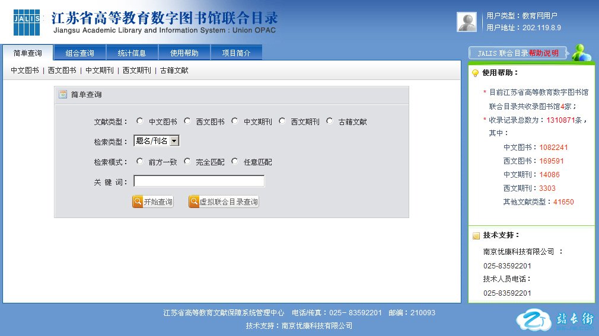Click the 古籍文献 link in sub-navigation
Image resolution: width=599 pixels, height=336 pixels.
pyautogui.click(x=174, y=71)
